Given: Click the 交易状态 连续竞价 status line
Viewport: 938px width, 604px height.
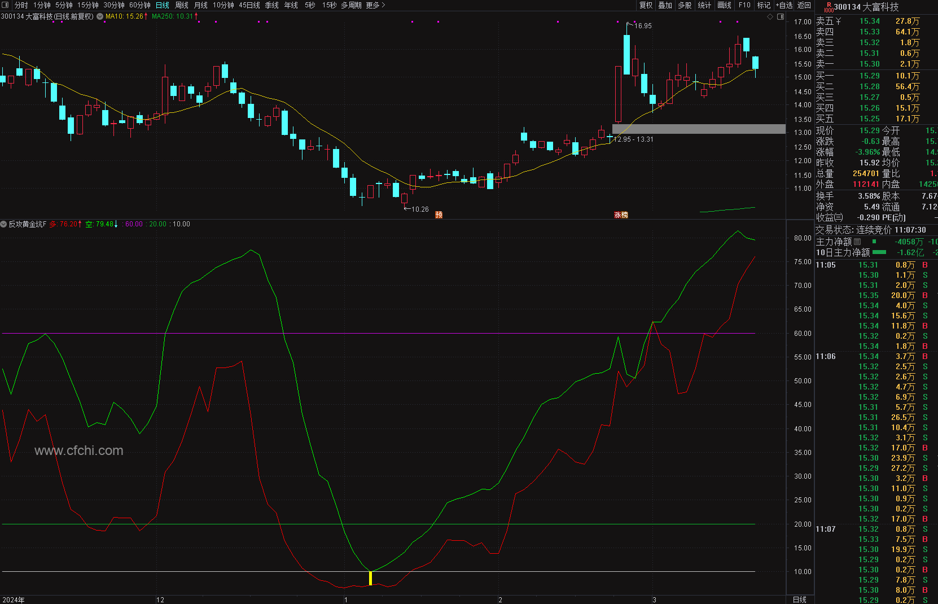Looking at the screenshot, I should click(871, 230).
